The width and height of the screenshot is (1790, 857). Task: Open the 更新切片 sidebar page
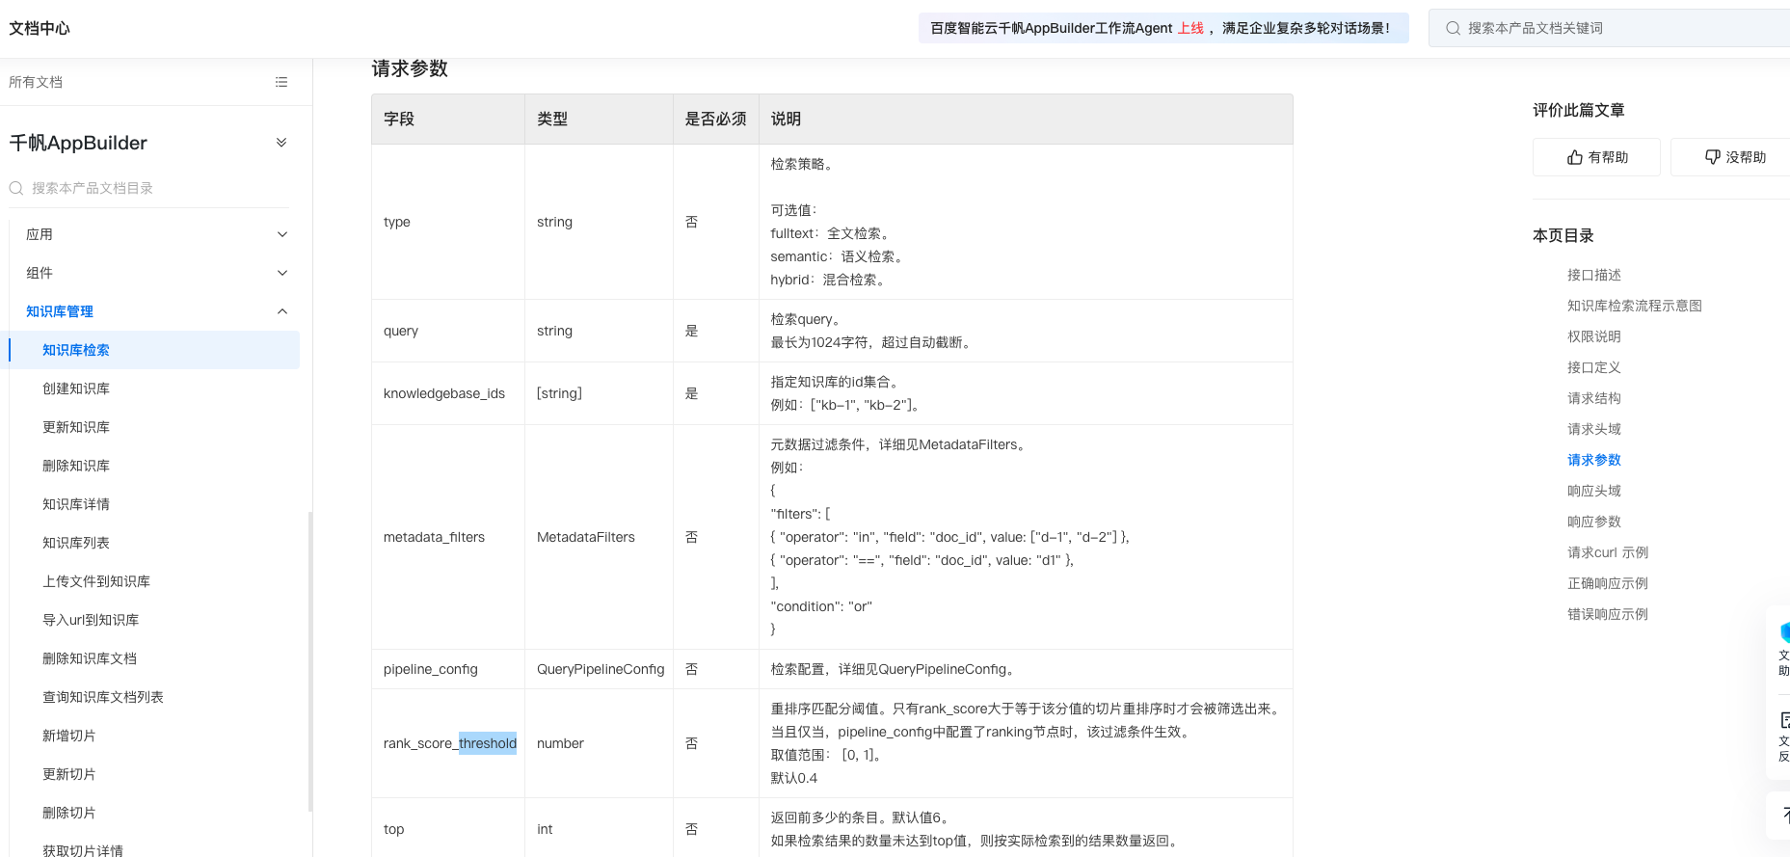click(x=69, y=774)
